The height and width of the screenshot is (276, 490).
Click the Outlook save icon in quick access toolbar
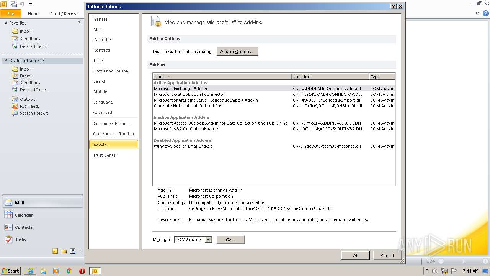click(x=14, y=4)
